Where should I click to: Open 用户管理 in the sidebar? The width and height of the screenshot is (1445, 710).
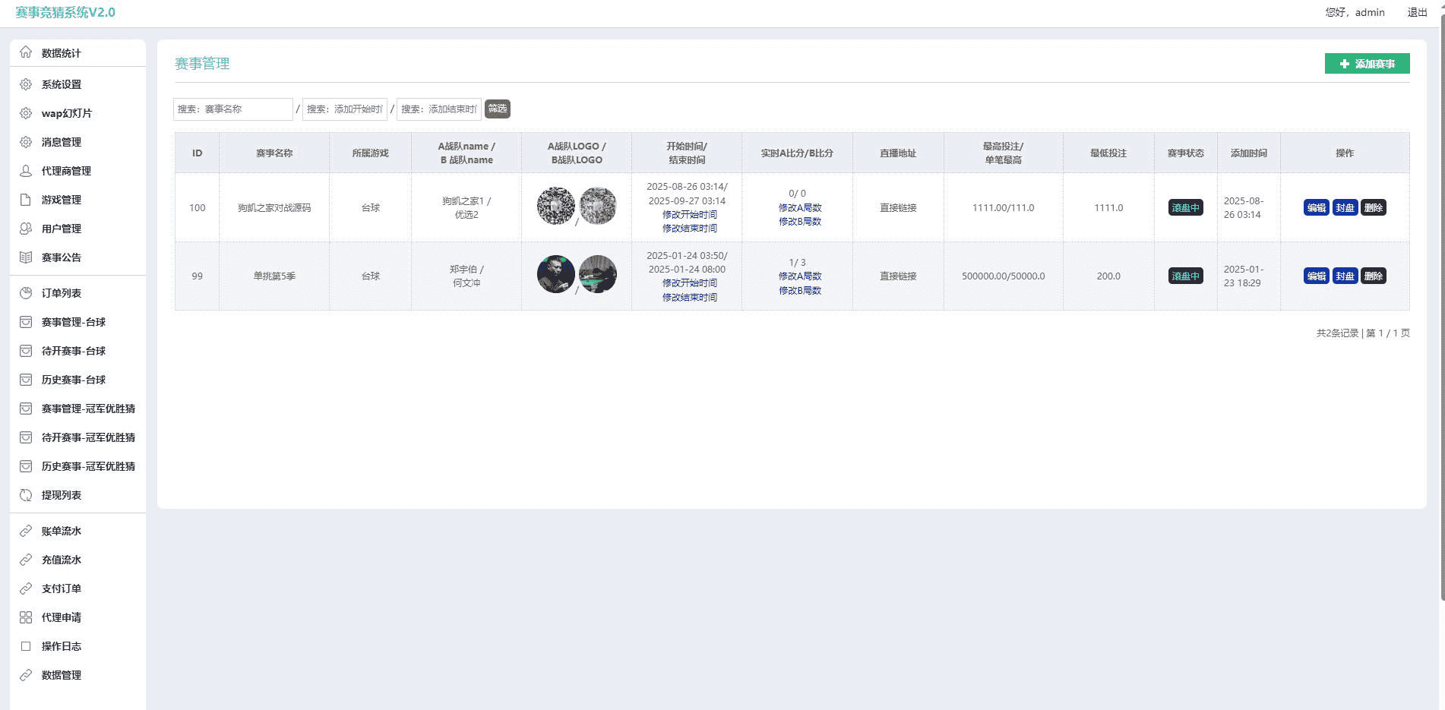click(62, 229)
